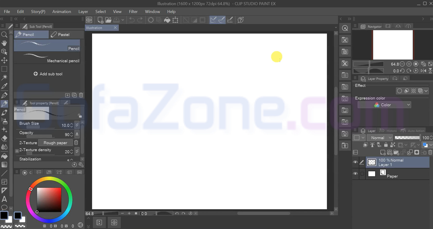Click the Rough paper texture button

point(55,143)
